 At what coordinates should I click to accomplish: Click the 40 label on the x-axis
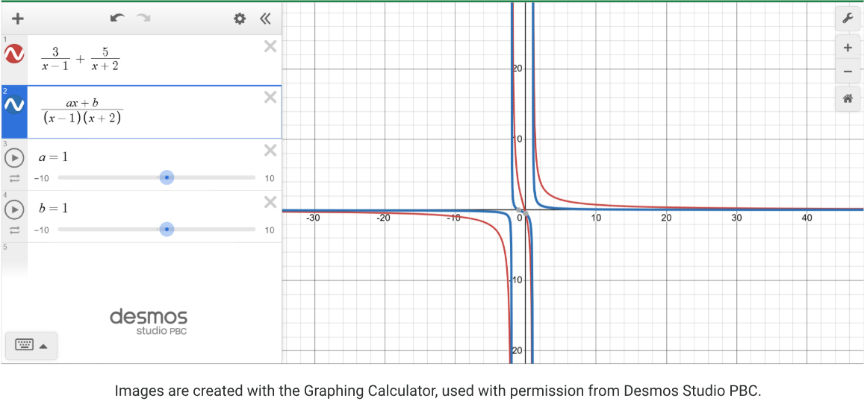807,218
